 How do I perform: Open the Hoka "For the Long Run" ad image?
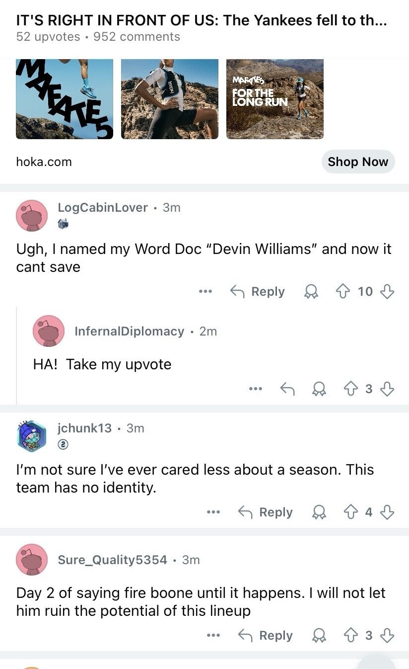coord(275,99)
